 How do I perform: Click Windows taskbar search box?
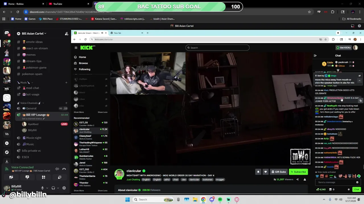tap(153, 199)
